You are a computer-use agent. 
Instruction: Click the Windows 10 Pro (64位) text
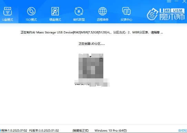coord(111,131)
